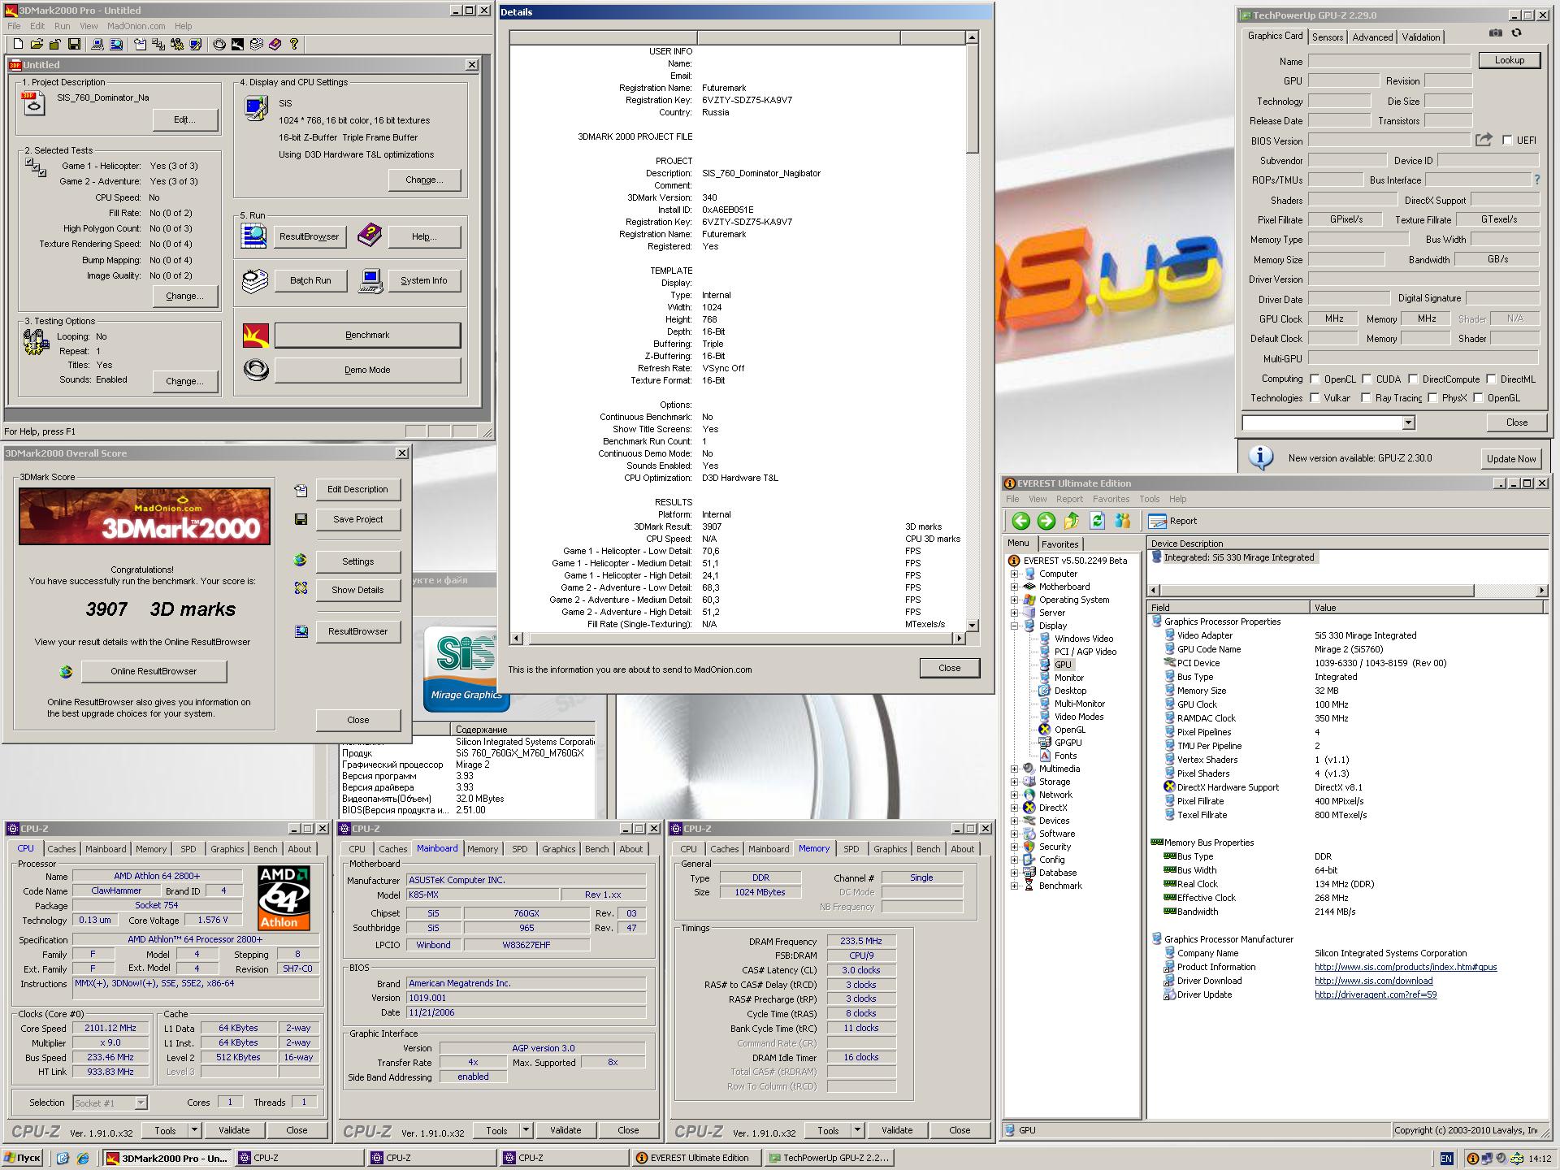This screenshot has width=1560, height=1170.
Task: Click EN language indicator in system tray
Action: point(1446,1159)
